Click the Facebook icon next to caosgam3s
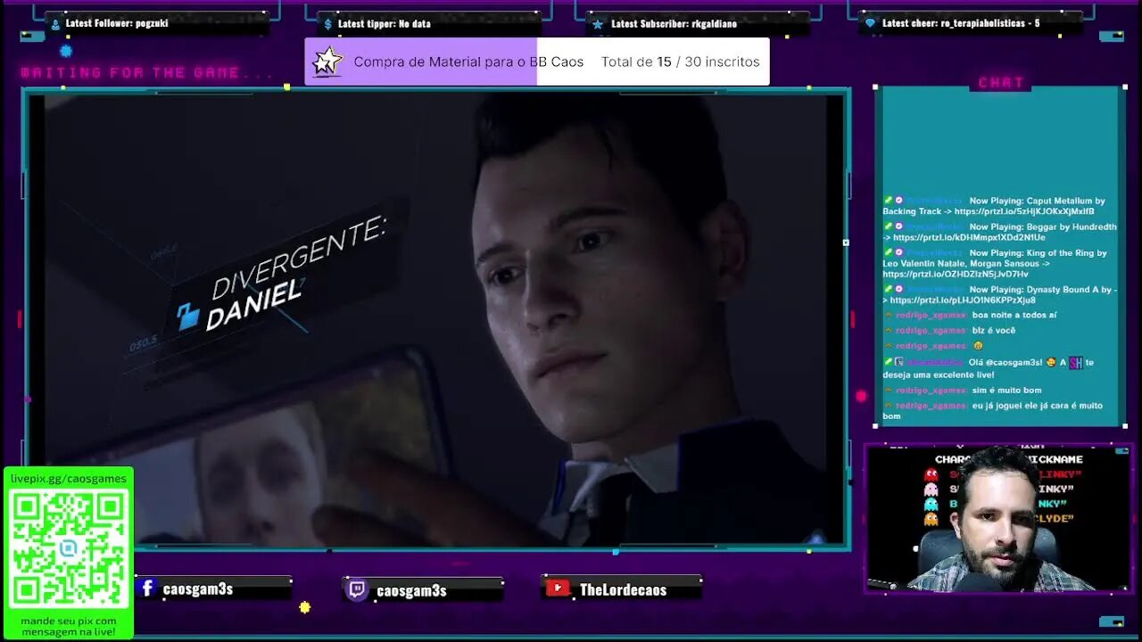 tap(148, 588)
